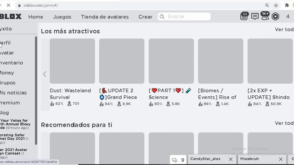Click Ver todo for Recomendados para ti
Viewport: 294px width, 165px height.
tap(284, 123)
